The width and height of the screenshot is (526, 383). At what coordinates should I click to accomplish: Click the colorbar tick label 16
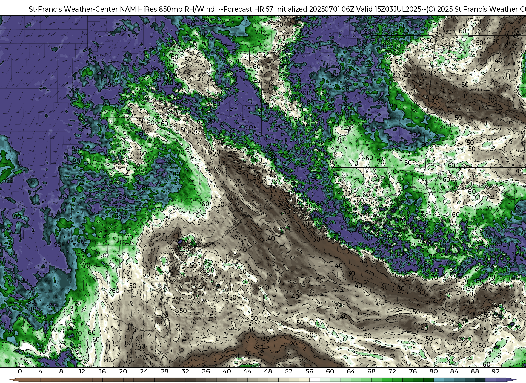coord(102,371)
